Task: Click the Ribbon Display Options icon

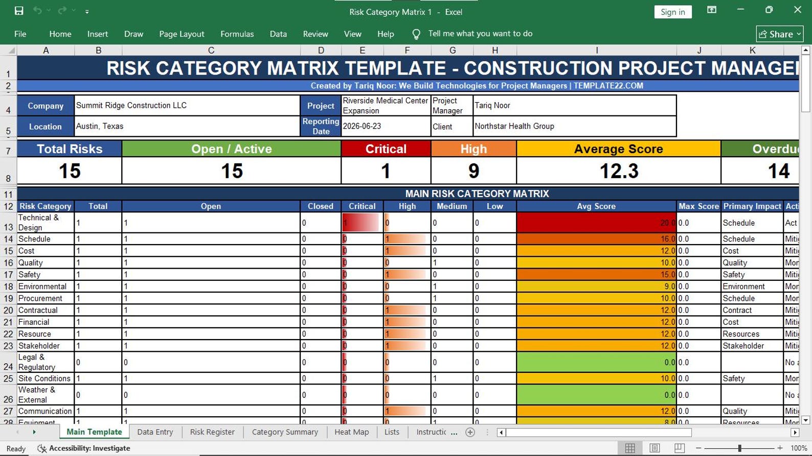Action: coord(712,10)
